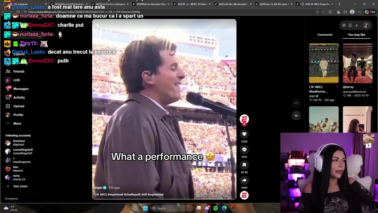Go to next video with down chevron
Image resolution: width=378 pixels, height=213 pixels.
click(x=296, y=116)
